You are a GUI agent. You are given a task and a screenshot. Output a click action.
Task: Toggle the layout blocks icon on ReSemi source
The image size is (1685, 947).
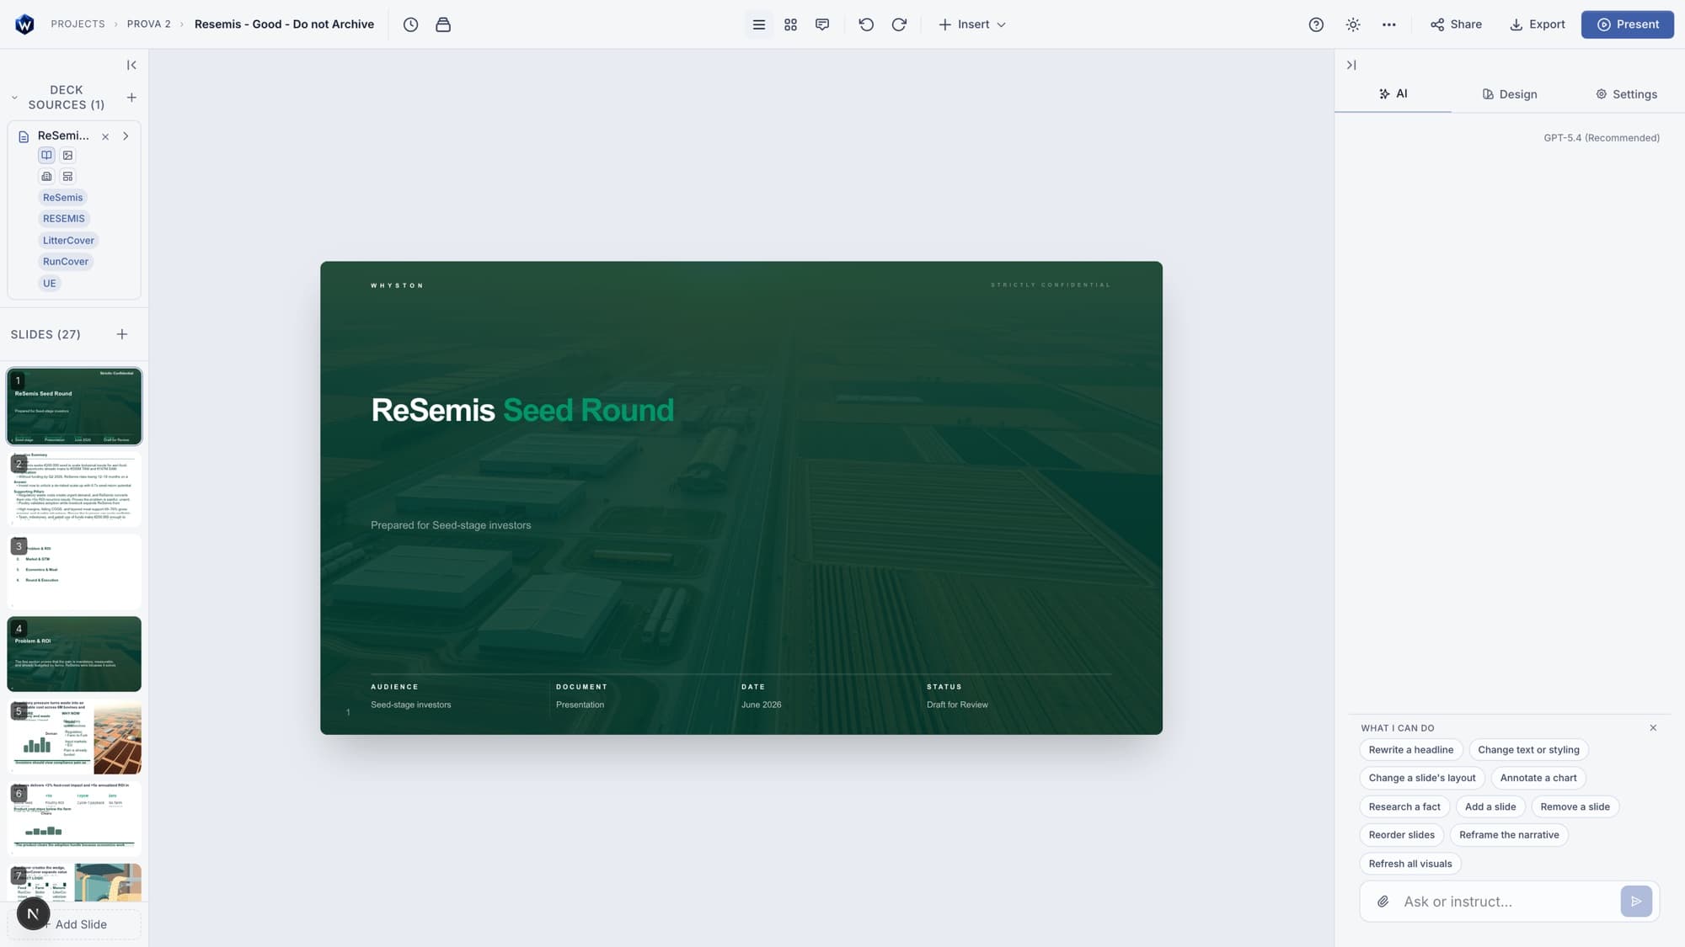68,176
